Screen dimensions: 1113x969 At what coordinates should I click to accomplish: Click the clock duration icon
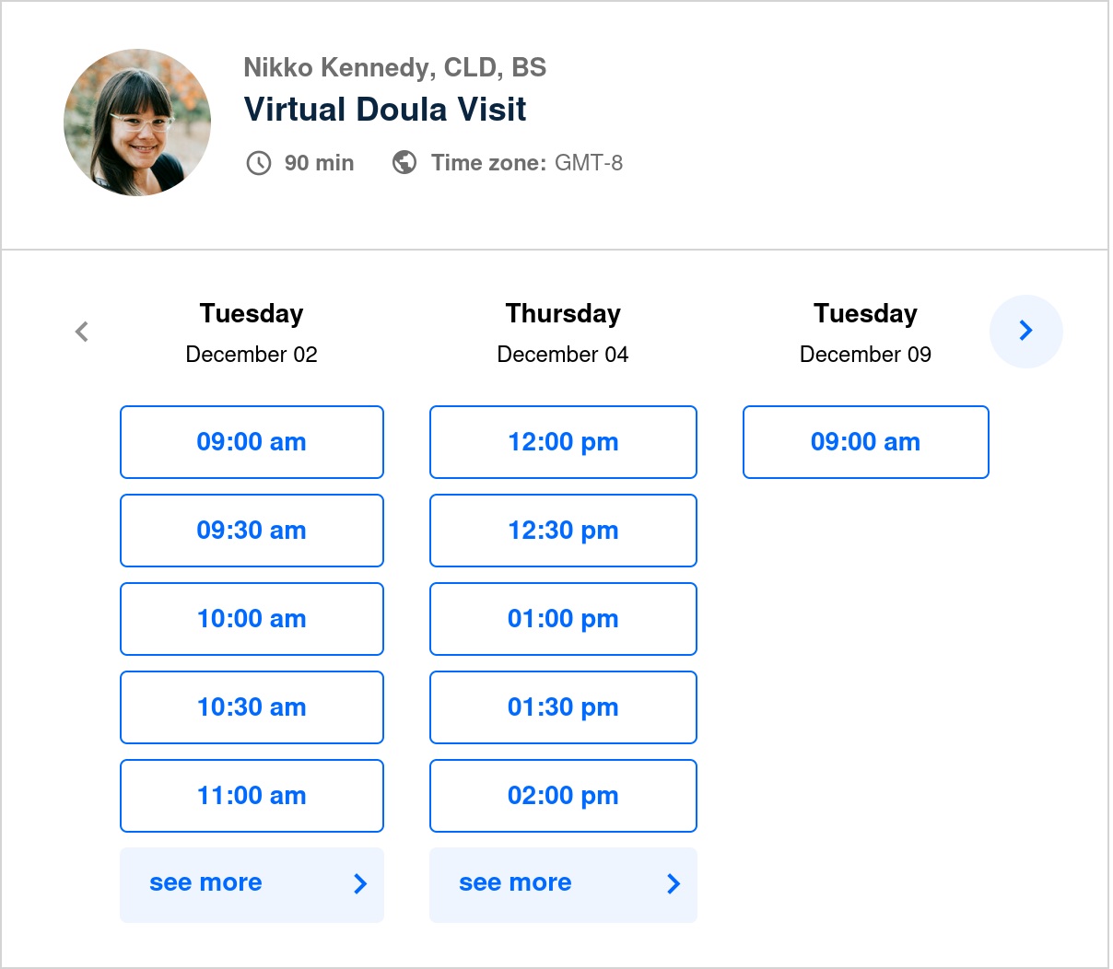click(259, 163)
